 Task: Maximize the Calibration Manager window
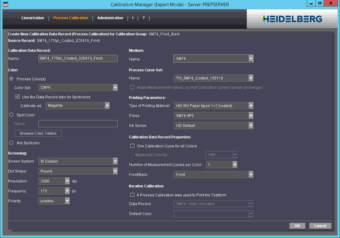(320, 3)
